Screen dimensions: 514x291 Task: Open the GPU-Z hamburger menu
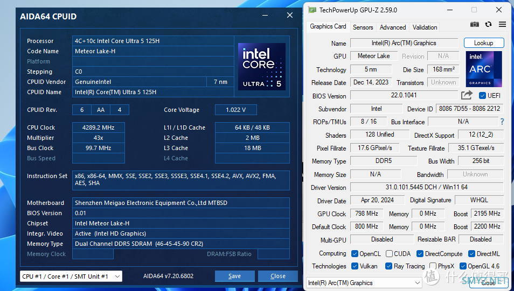[502, 24]
